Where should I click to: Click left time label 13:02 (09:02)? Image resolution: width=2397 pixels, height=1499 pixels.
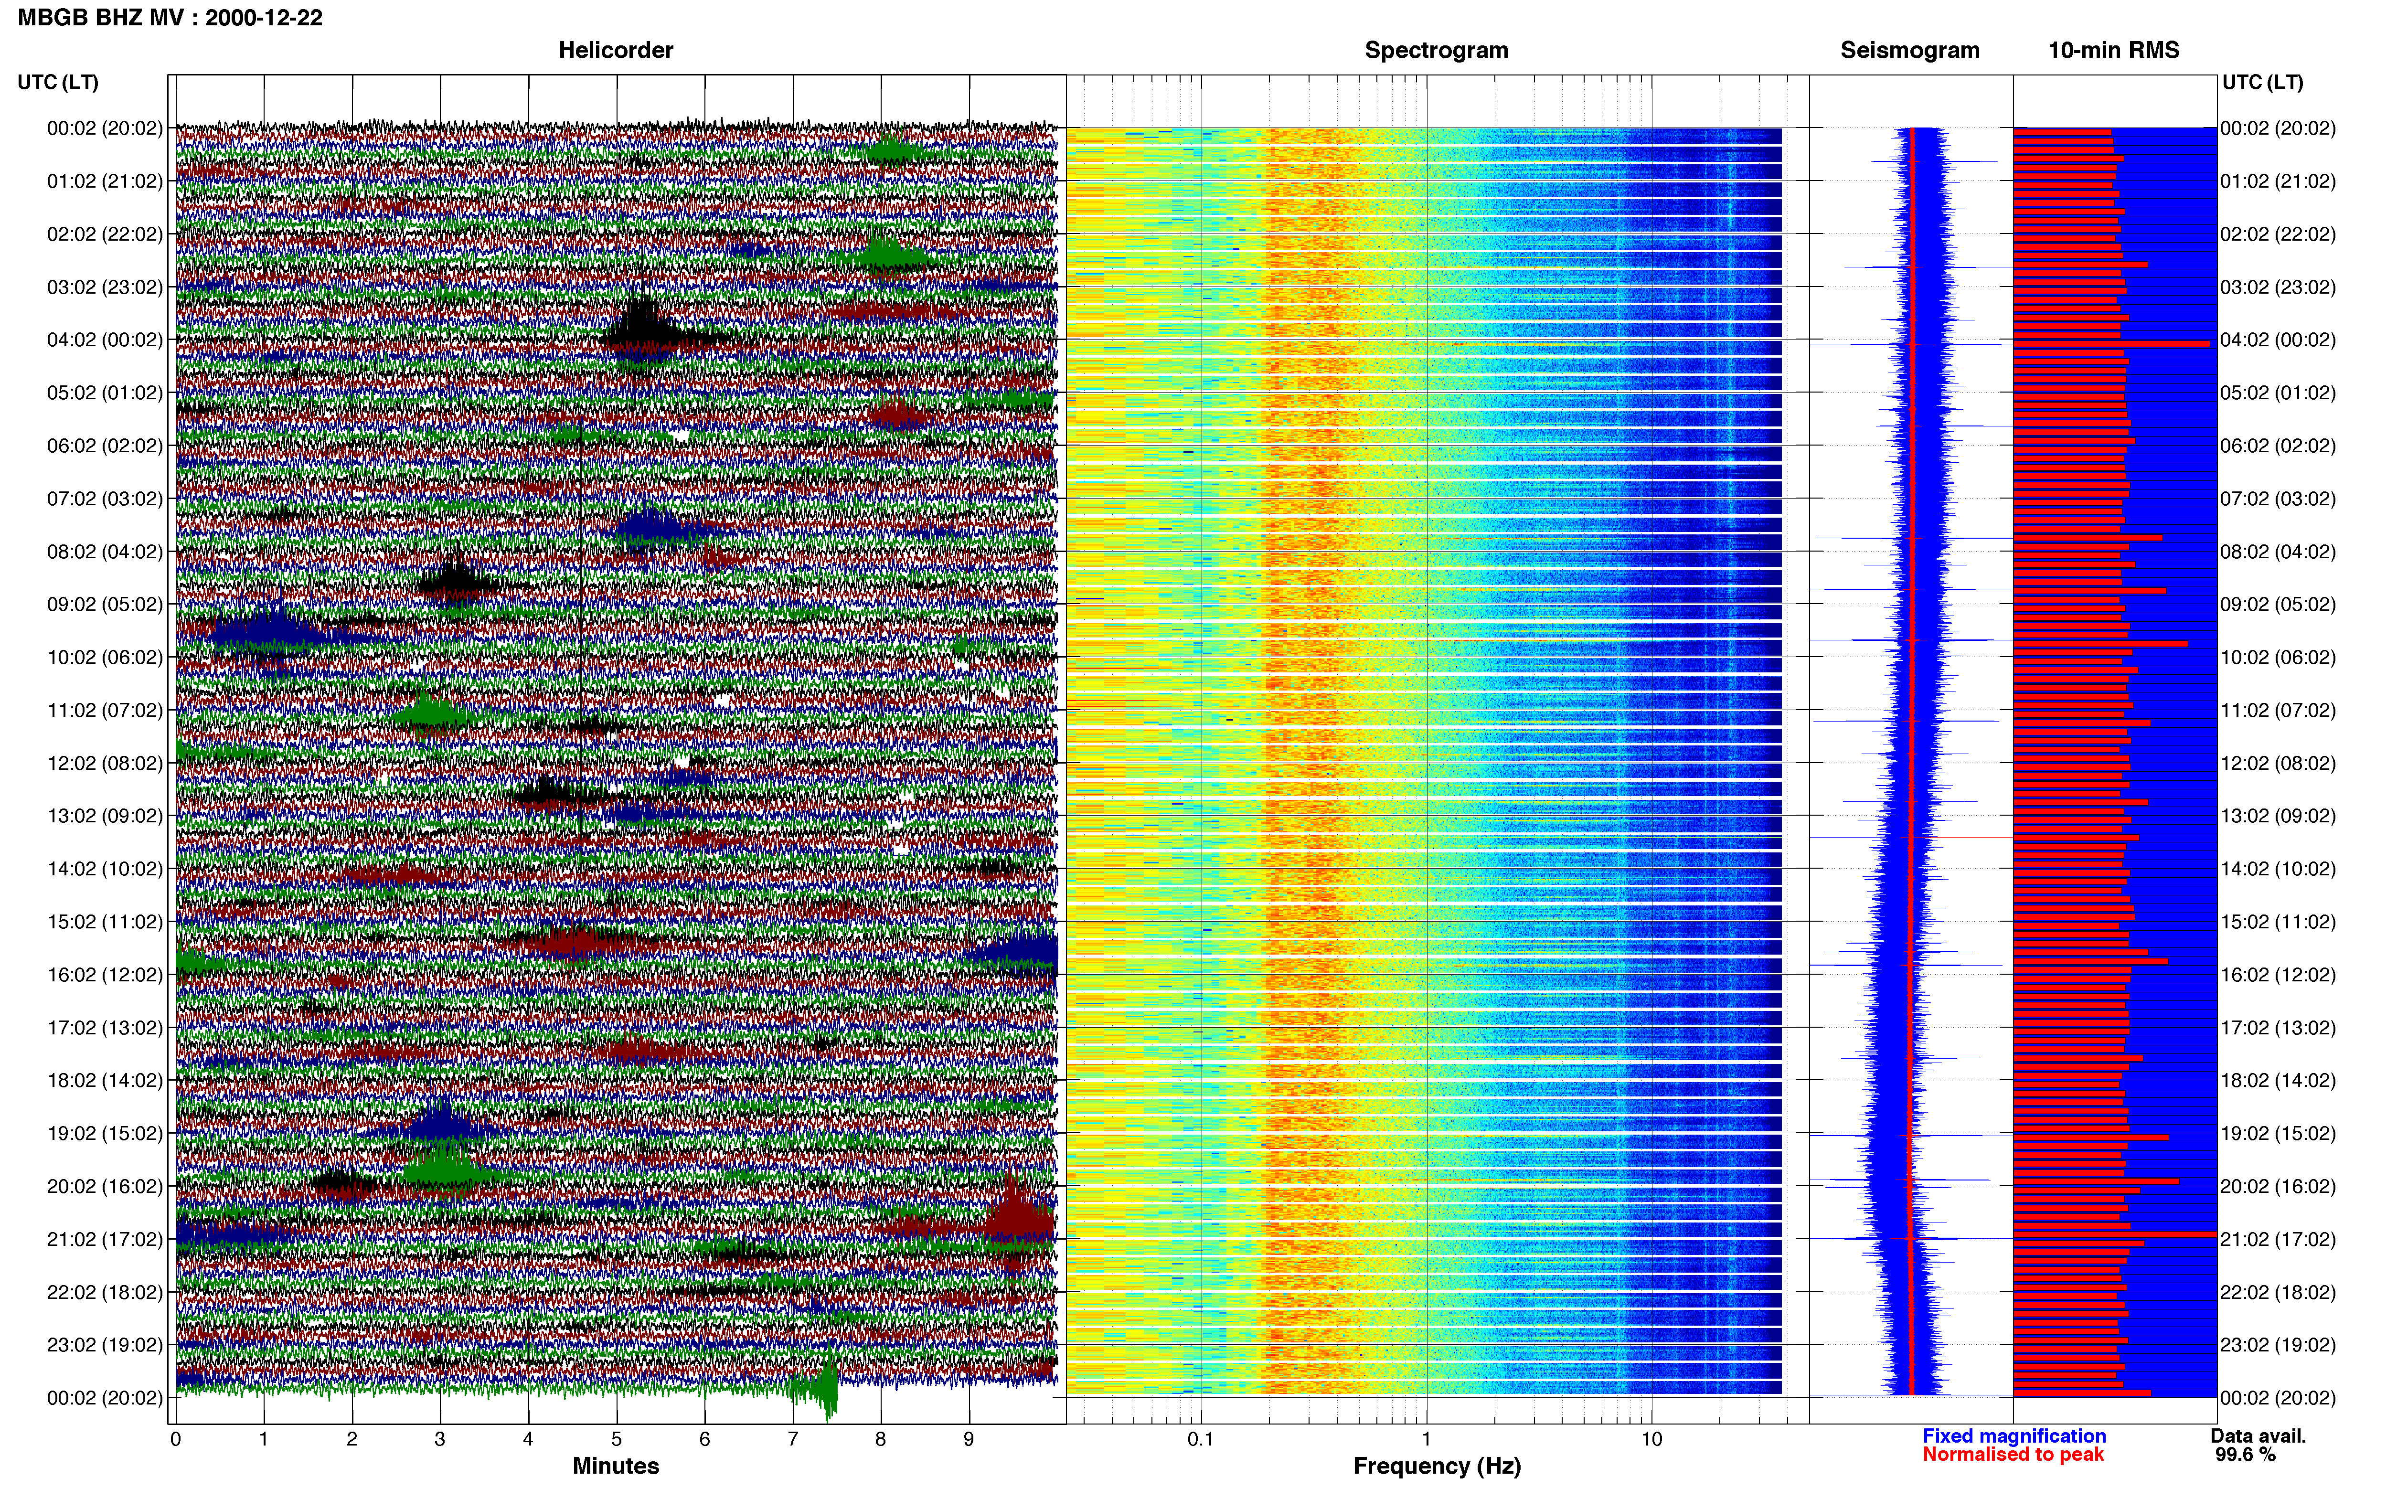pyautogui.click(x=105, y=816)
